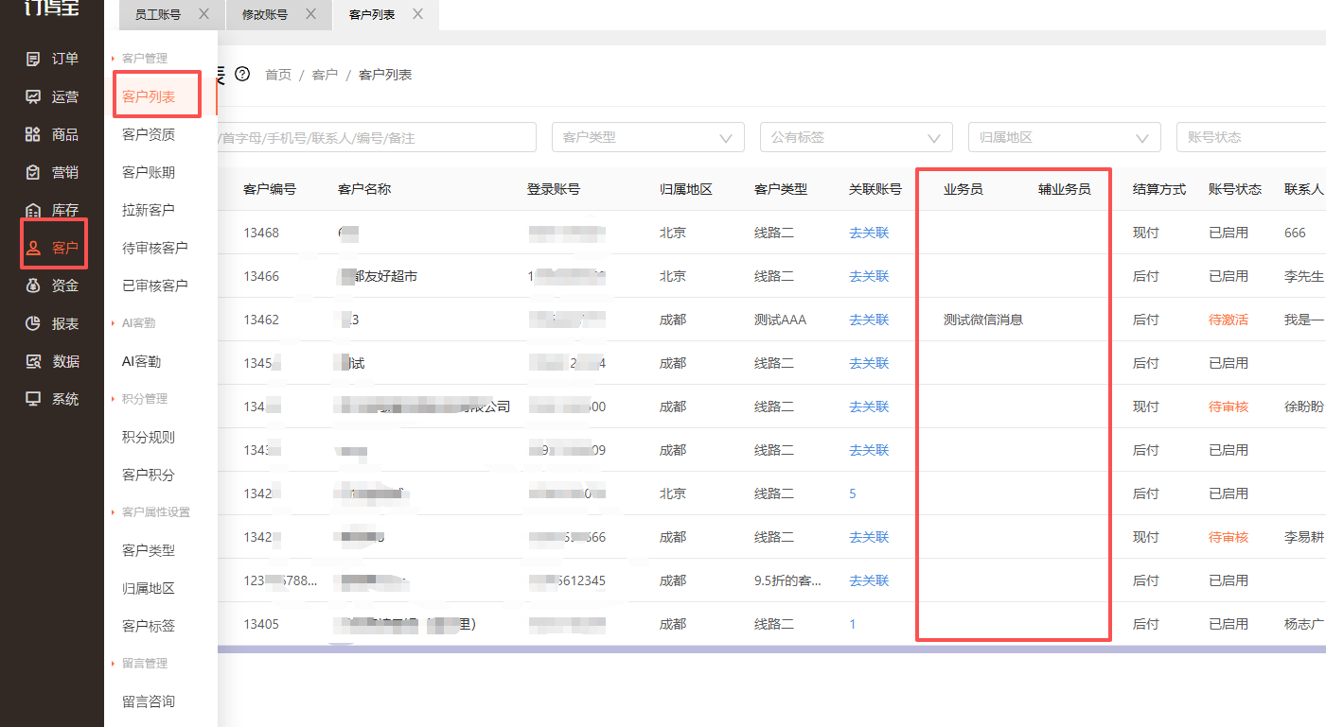Click 去关联 link for customer 13462
Screen dimensions: 1326x727
[x=869, y=320]
